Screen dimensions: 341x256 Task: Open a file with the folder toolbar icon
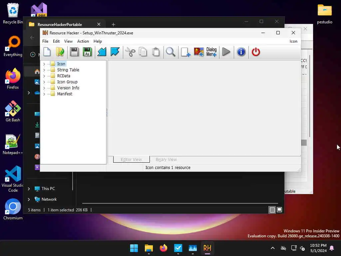[x=60, y=52]
